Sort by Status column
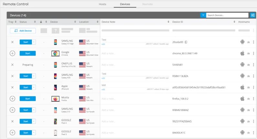This screenshot has height=139, width=257. [x=35, y=22]
